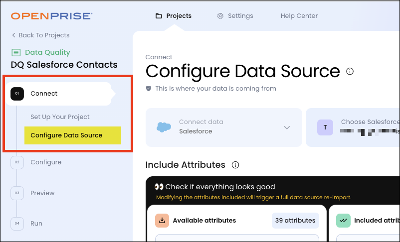Click info icon beside Include Attributes
Image resolution: width=400 pixels, height=242 pixels.
(235, 165)
